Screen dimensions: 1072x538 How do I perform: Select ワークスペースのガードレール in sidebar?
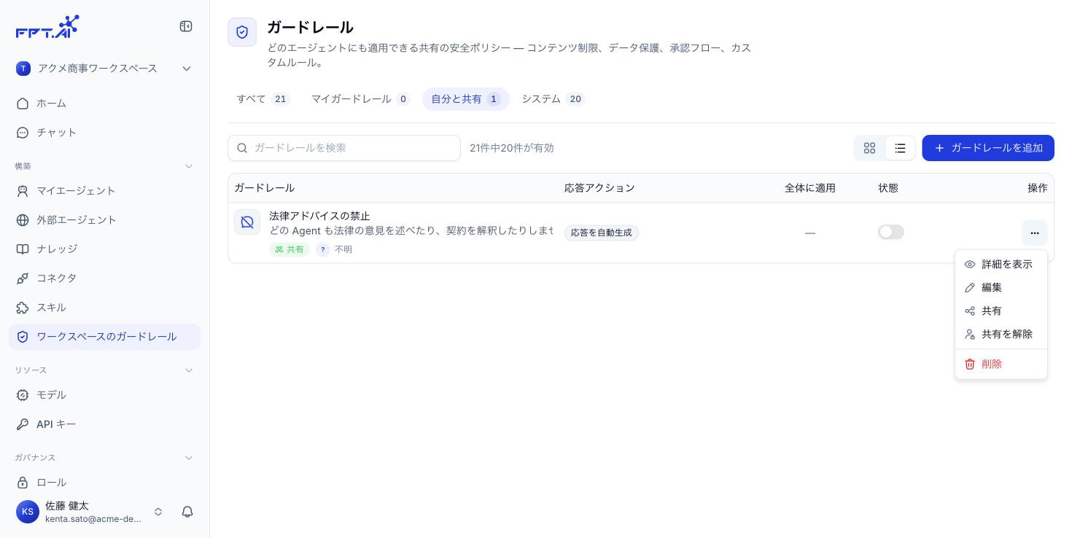pyautogui.click(x=104, y=337)
